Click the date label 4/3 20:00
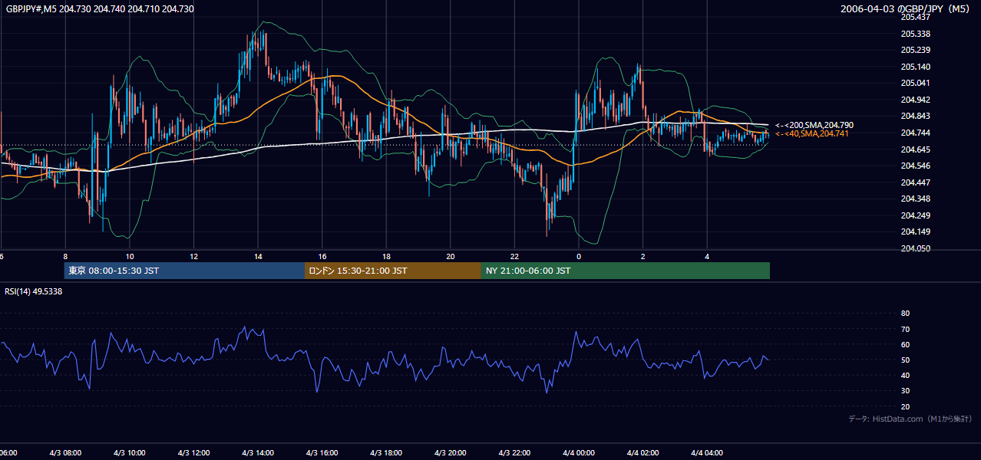Screen dimensions: 981x460 pyautogui.click(x=451, y=453)
